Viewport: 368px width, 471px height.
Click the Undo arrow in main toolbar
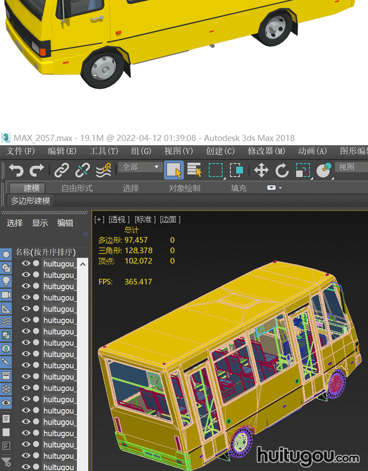pos(16,170)
